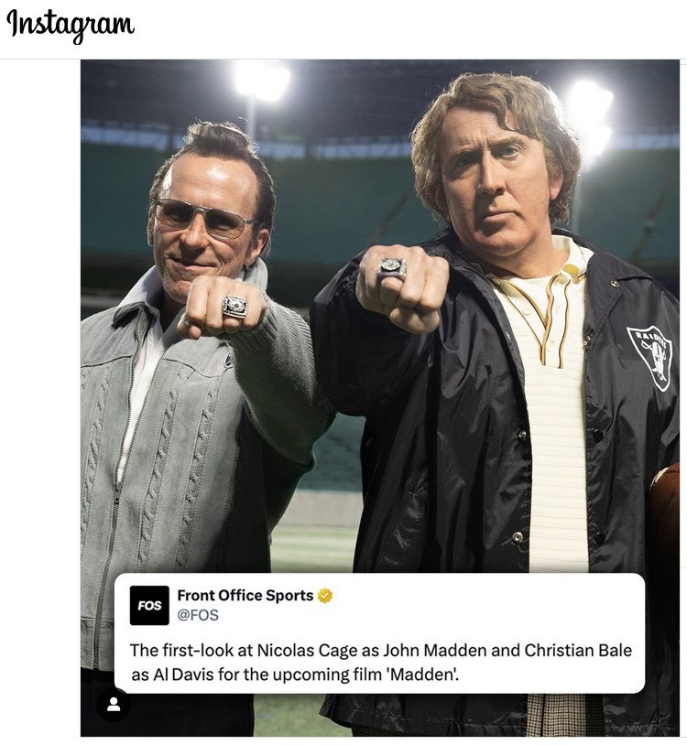Click the ring on the right man's fist

(391, 269)
